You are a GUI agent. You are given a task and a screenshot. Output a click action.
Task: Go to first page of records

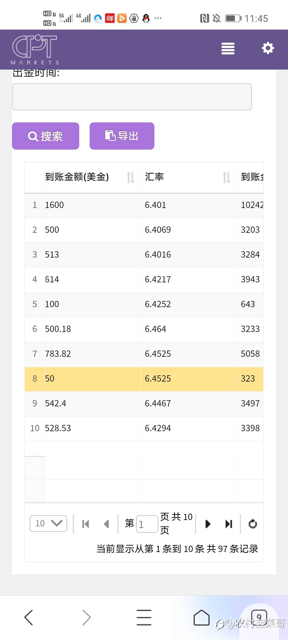86,524
